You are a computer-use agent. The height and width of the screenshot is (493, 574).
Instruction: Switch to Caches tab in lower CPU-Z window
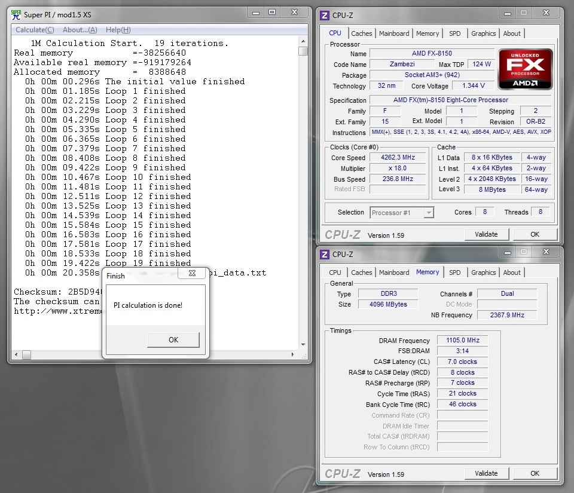pos(361,272)
